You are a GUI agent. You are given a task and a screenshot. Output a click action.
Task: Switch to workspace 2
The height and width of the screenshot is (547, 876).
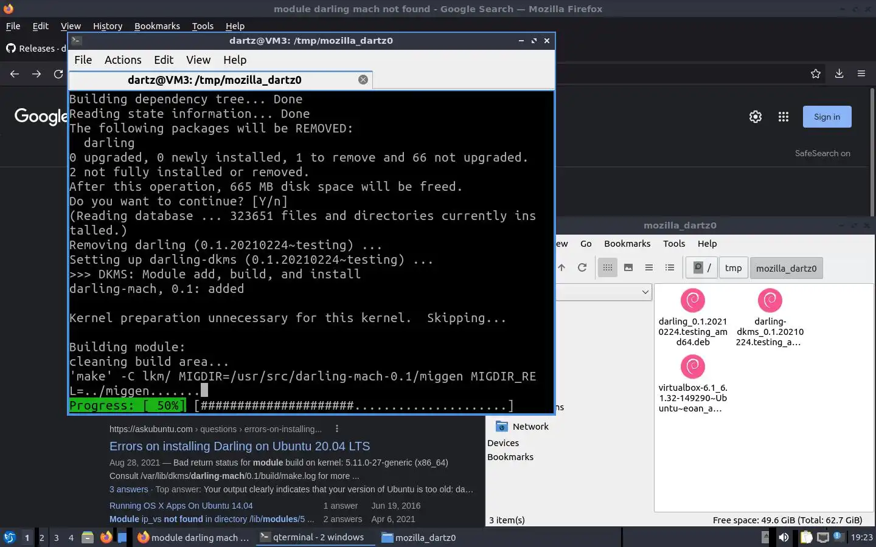pyautogui.click(x=41, y=537)
